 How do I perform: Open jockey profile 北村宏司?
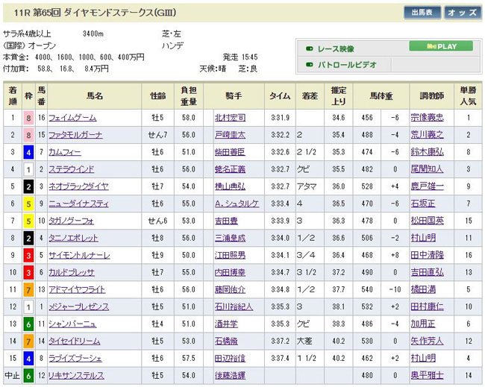[x=230, y=118]
